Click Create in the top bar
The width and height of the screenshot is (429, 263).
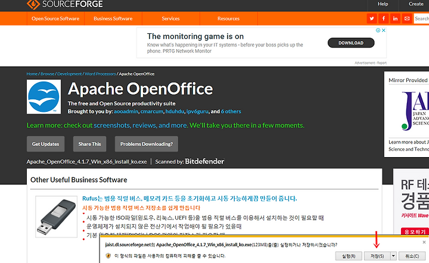(x=416, y=4)
